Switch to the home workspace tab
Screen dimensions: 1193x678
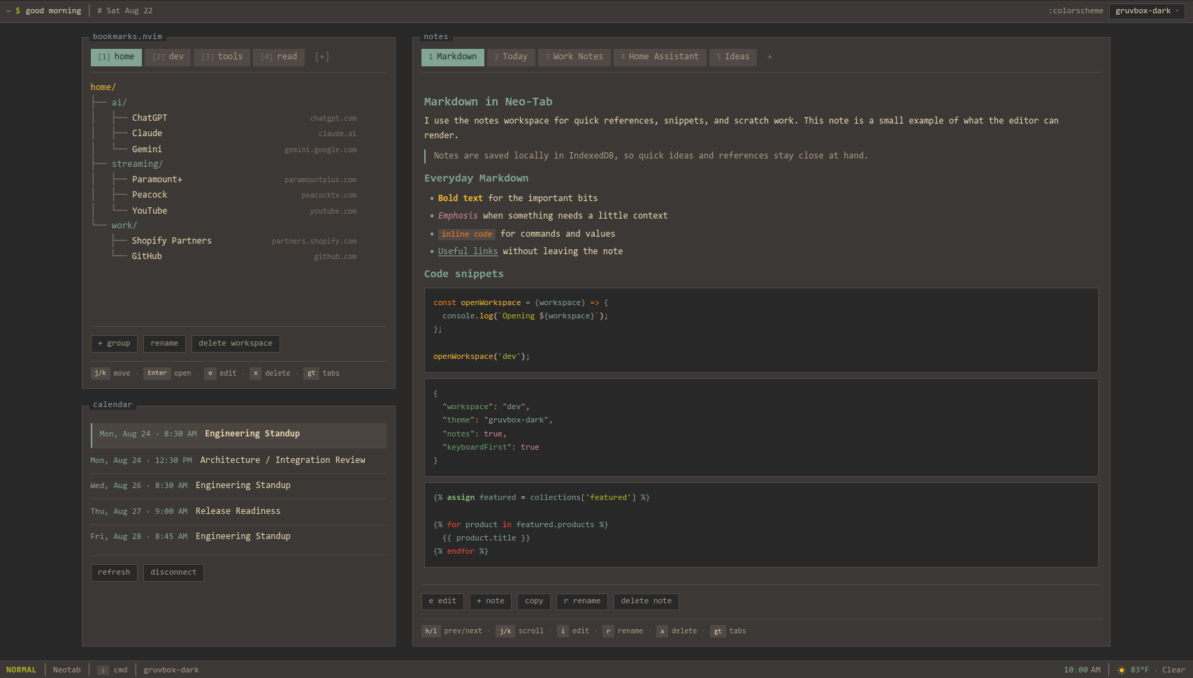(x=116, y=57)
